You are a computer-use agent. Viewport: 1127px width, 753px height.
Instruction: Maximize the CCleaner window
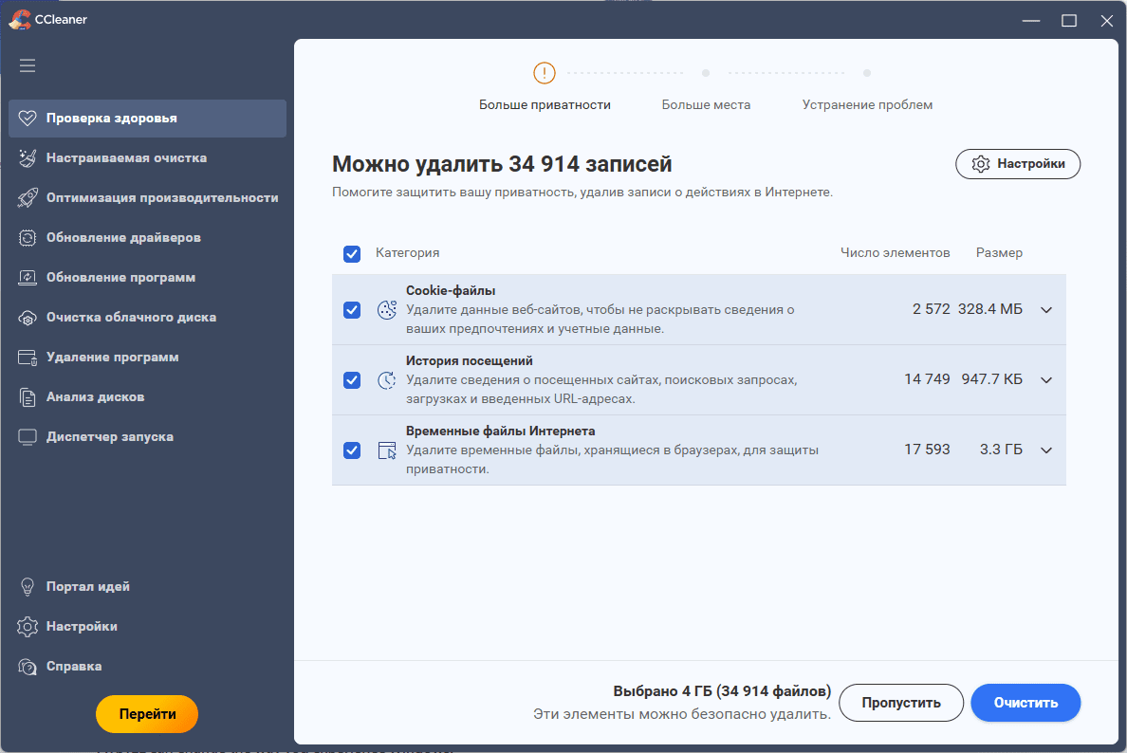[x=1069, y=20]
